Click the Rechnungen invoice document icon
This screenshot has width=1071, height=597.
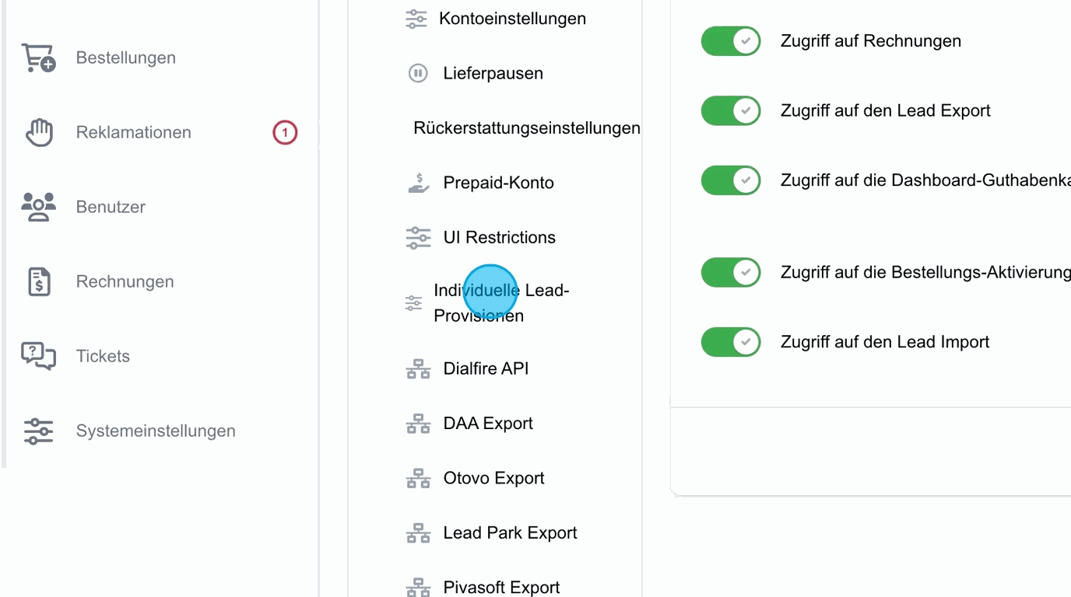(x=39, y=281)
